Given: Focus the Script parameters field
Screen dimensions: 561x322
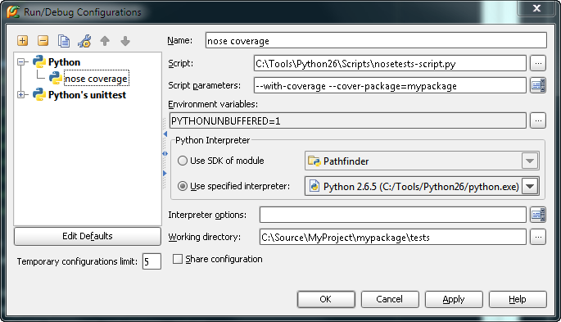Looking at the screenshot, I should [390, 85].
